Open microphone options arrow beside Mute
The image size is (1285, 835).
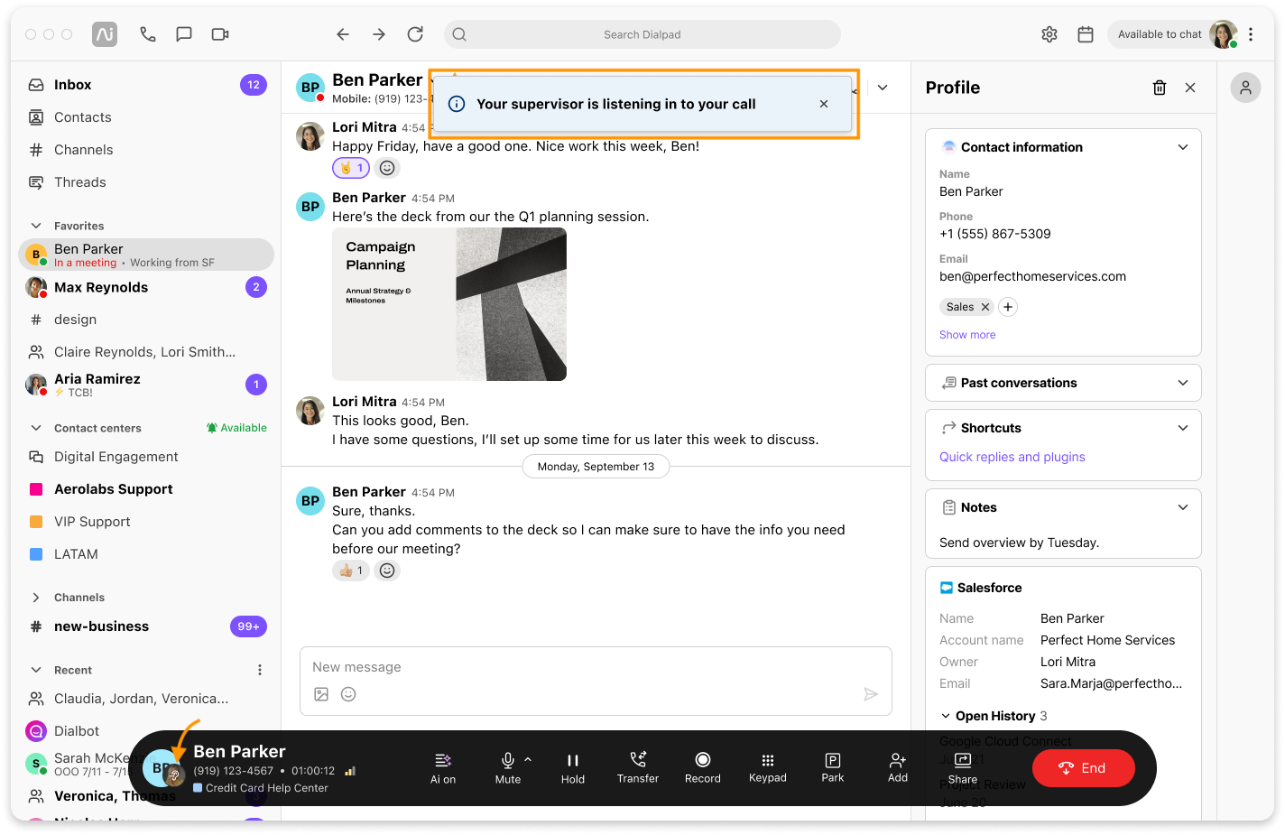tap(528, 759)
